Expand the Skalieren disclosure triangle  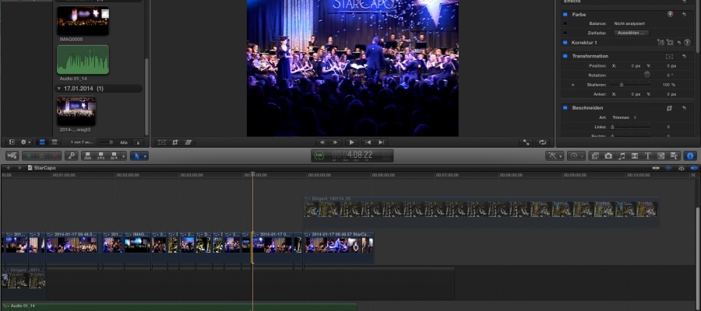(573, 84)
